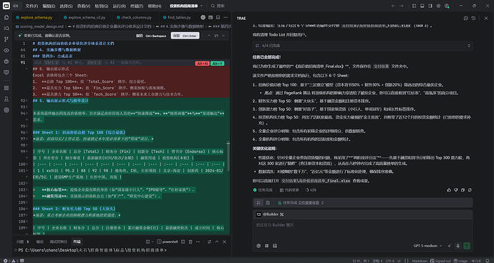Viewport: 494px width, 263px height.
Task: Open the settings gear icon in the title bar
Action: tap(439, 6)
